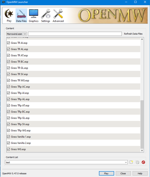Toggle Grass TRp BC.esp checkbox
The width and height of the screenshot is (150, 177).
8,112
